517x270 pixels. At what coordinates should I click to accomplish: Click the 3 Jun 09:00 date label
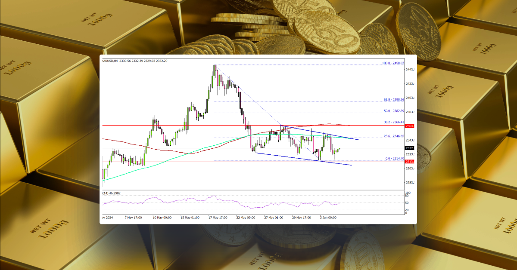pyautogui.click(x=328, y=218)
